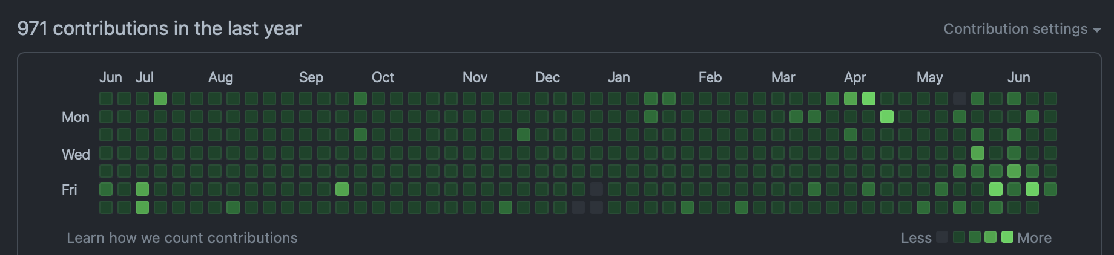The width and height of the screenshot is (1114, 255).
Task: Click the brightest green cell in the Monday row
Action: coord(887,117)
